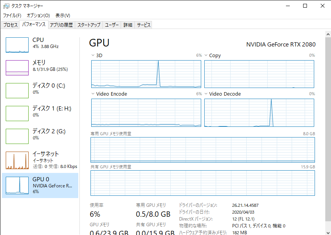
Task: Click the 15.9 GB shared memory maximum label
Action: tap(308, 167)
